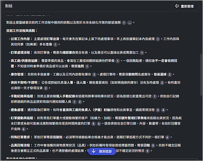Click the bold label 特殊訂單需求

(x=21, y=137)
